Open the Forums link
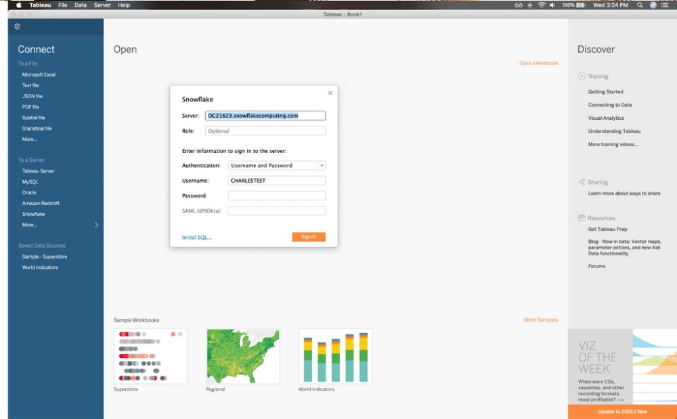Image resolution: width=677 pixels, height=419 pixels. tap(596, 266)
